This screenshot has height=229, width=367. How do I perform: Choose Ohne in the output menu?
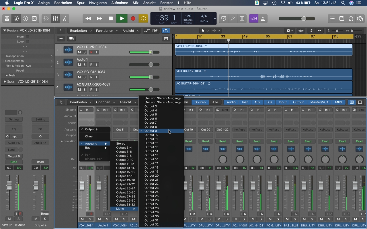(94, 137)
